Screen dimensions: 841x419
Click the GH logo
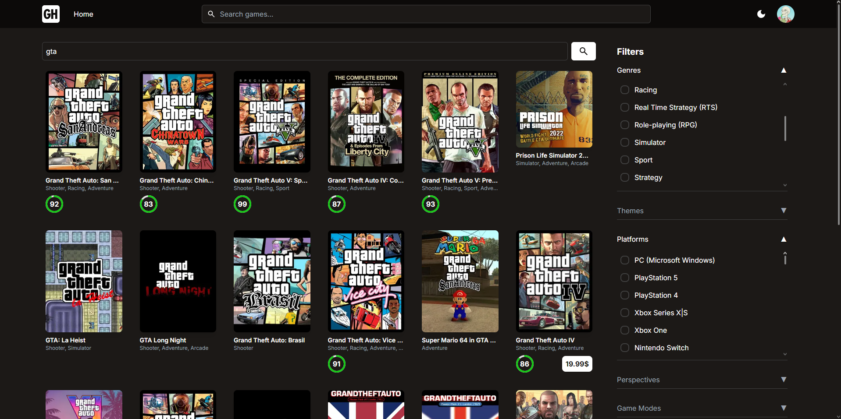[50, 14]
